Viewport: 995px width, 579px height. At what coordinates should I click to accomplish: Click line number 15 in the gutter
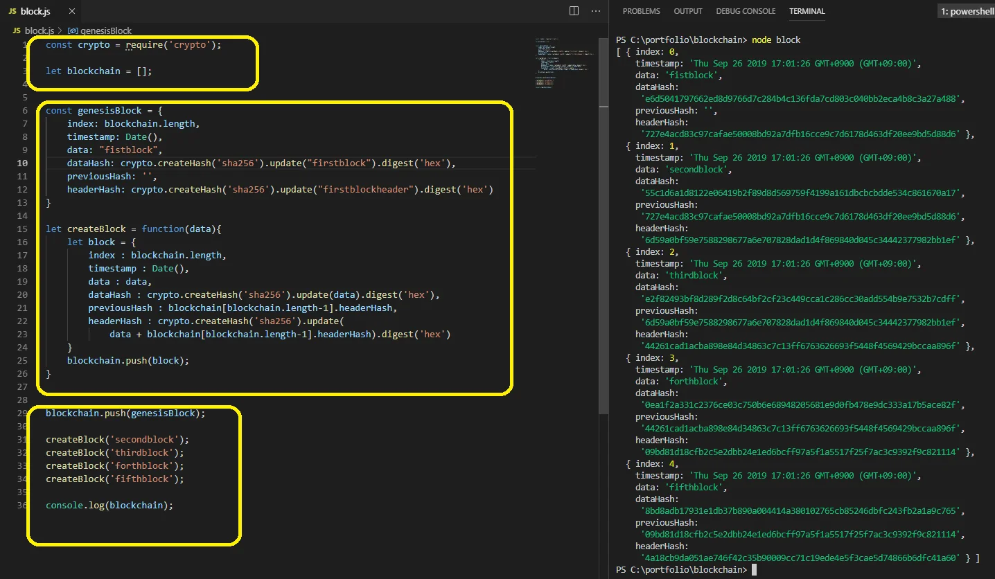click(23, 229)
